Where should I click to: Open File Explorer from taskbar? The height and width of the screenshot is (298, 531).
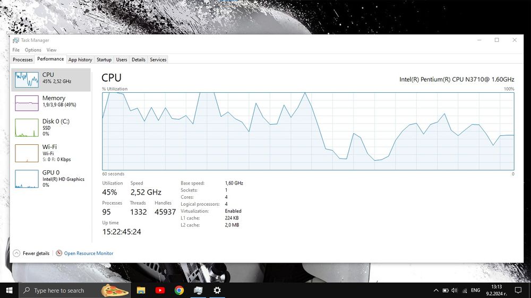(x=141, y=290)
